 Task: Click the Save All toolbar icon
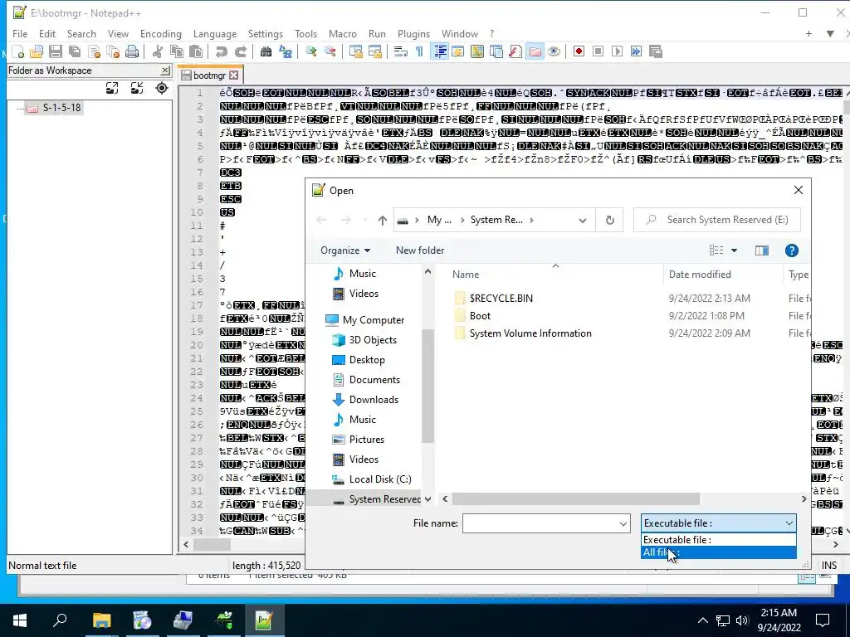click(x=75, y=51)
